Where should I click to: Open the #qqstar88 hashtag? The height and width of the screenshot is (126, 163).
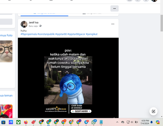pyautogui.click(x=61, y=34)
